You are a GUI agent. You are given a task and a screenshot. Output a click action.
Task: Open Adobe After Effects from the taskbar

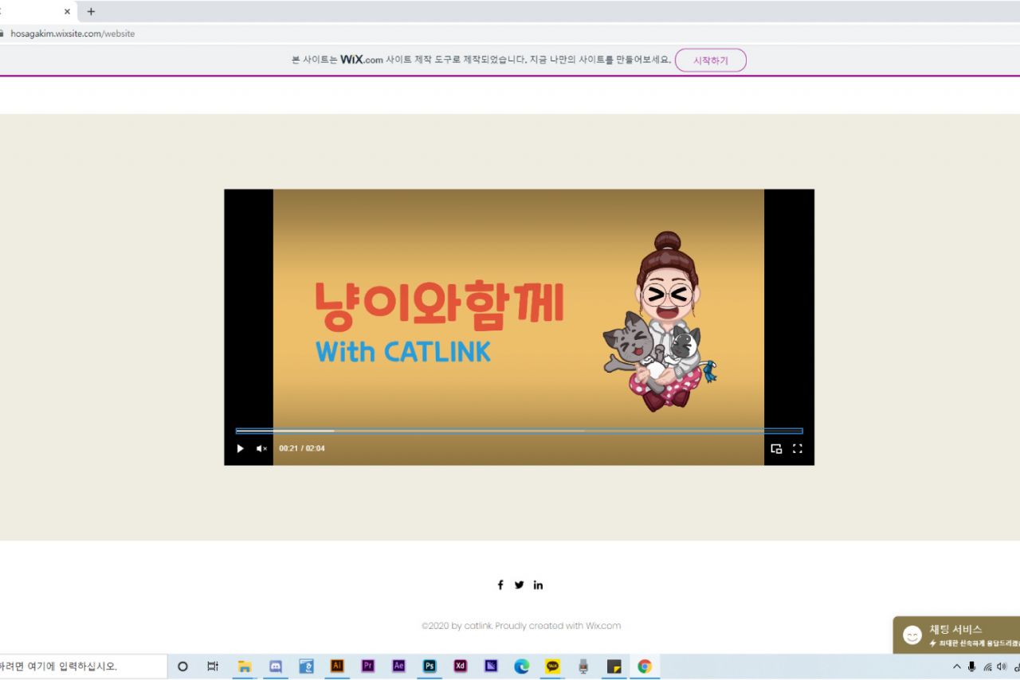point(398,666)
